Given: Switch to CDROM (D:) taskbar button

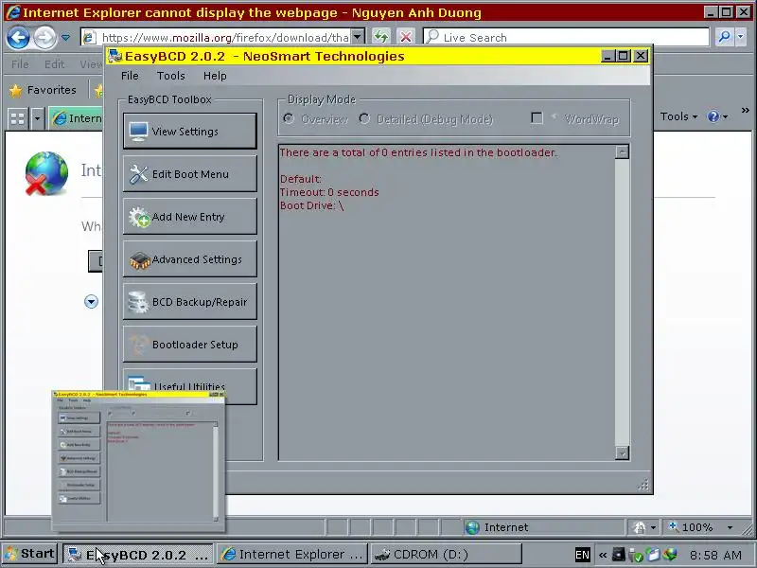Looking at the screenshot, I should pos(447,554).
